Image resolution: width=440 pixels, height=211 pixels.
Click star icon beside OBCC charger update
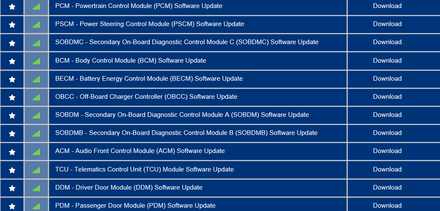(x=12, y=98)
